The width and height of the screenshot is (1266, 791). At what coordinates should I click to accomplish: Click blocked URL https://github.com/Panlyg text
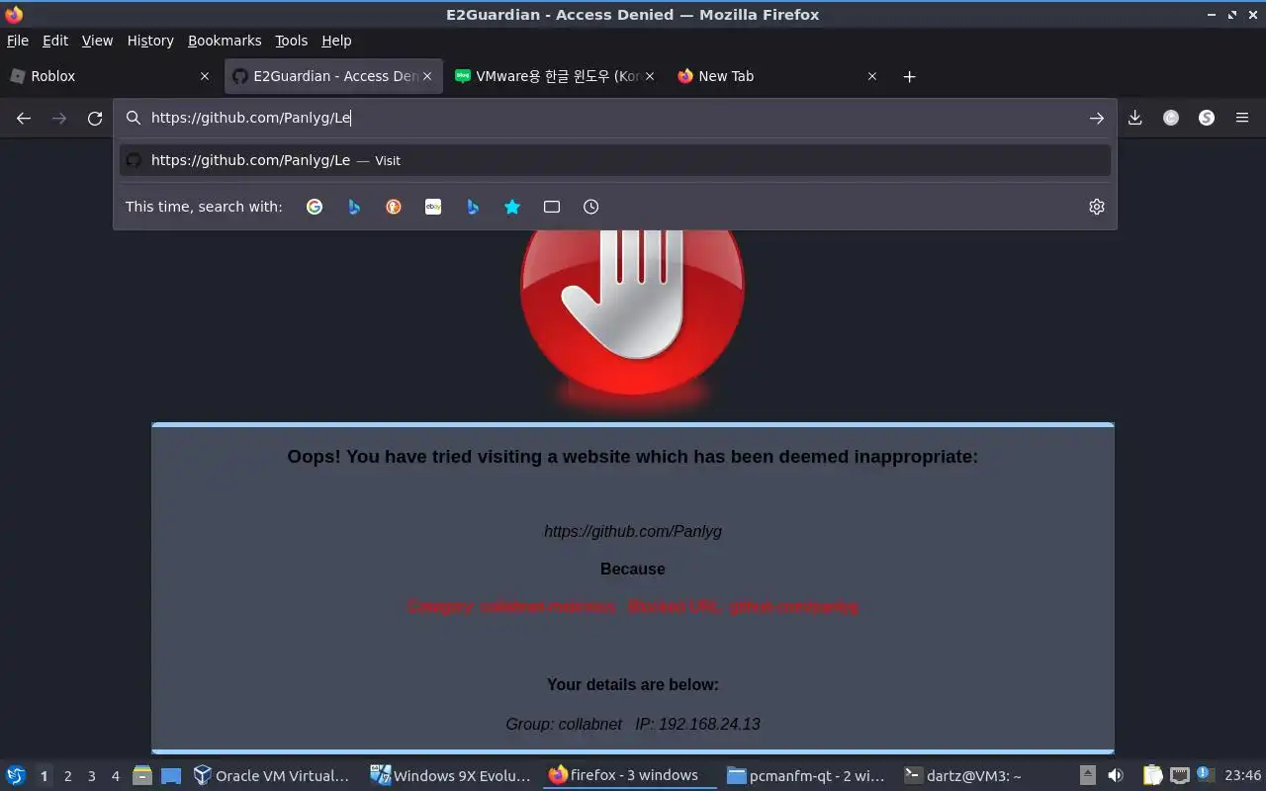(x=633, y=531)
